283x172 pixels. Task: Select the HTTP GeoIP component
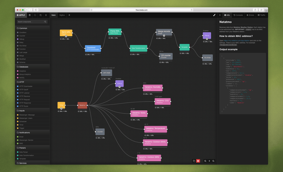(x=32, y=90)
